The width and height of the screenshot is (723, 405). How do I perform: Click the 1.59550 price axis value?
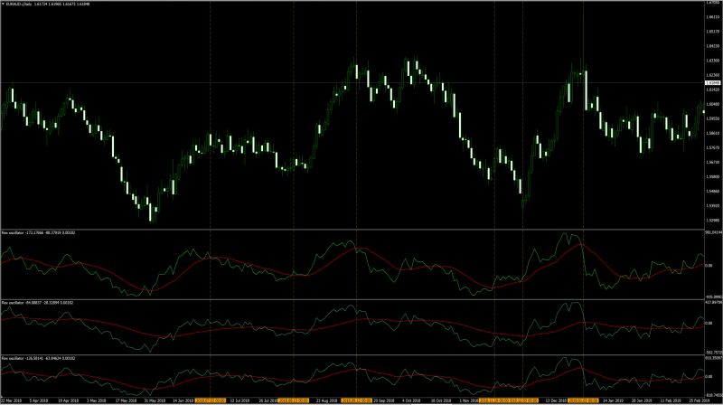[713, 118]
